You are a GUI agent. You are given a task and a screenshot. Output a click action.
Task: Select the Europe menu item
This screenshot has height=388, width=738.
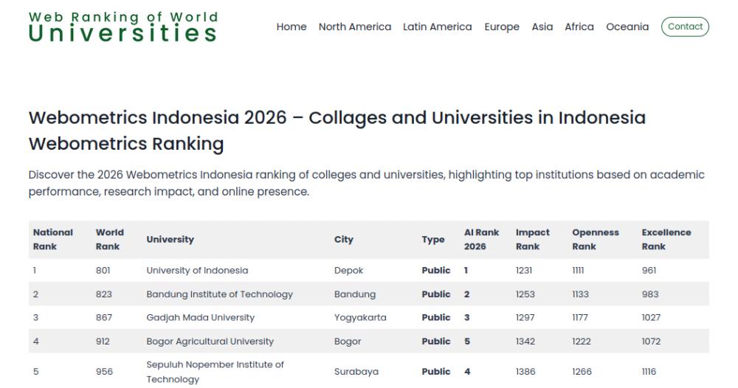click(502, 27)
